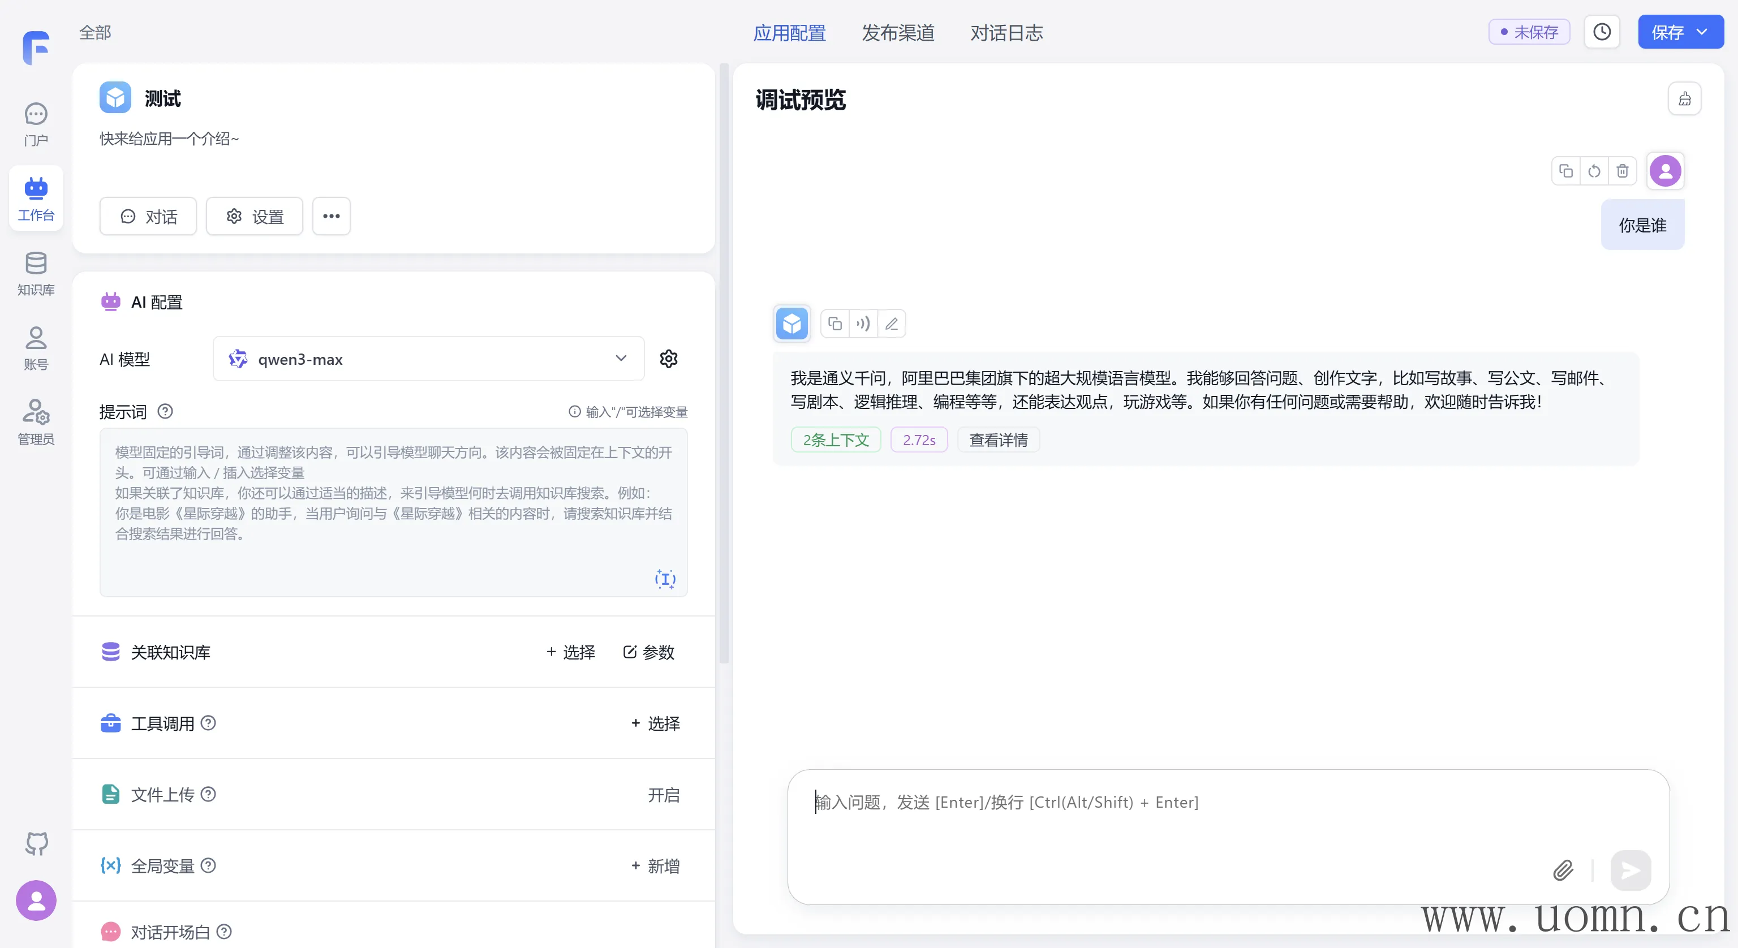Add a global variable with 新增
Screen dimensions: 1738x948
click(655, 865)
